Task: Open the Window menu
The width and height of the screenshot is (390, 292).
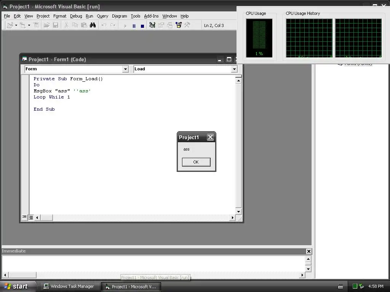Action: tap(169, 16)
